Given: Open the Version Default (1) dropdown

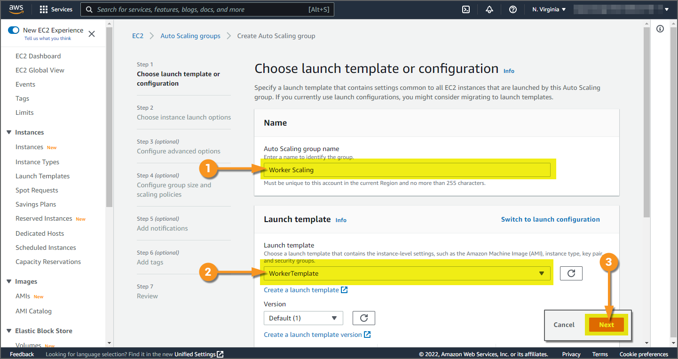Looking at the screenshot, I should pos(303,318).
